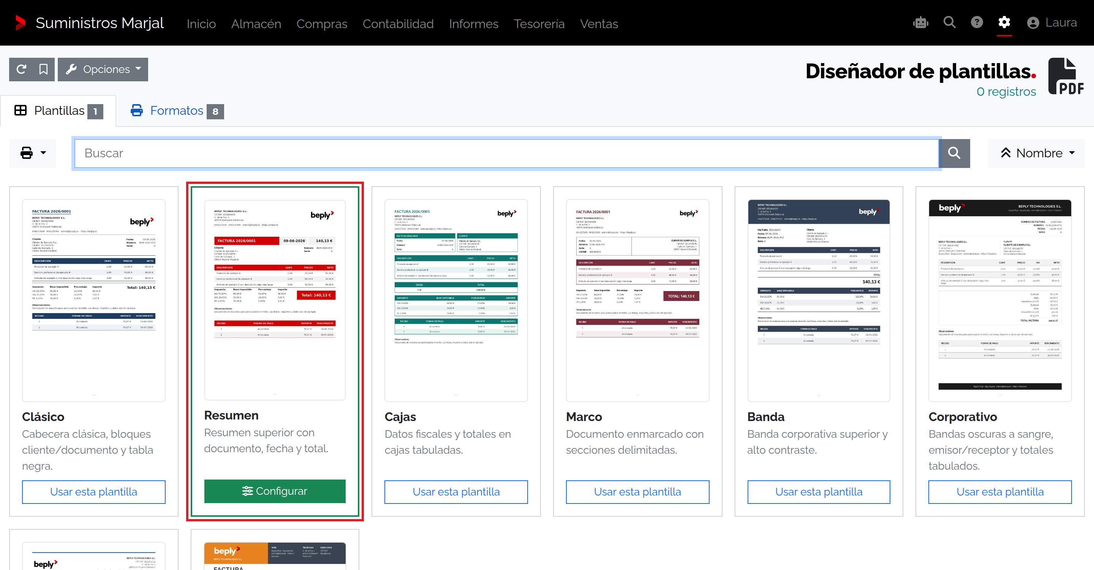Bookmark this page with bookmark icon
The height and width of the screenshot is (570, 1094).
click(x=43, y=69)
